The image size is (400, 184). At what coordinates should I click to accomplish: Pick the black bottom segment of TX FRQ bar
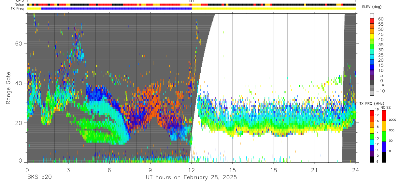click(372, 159)
